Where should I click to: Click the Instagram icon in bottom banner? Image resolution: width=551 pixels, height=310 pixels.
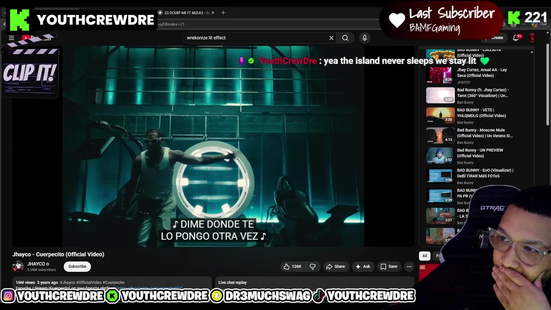point(8,296)
